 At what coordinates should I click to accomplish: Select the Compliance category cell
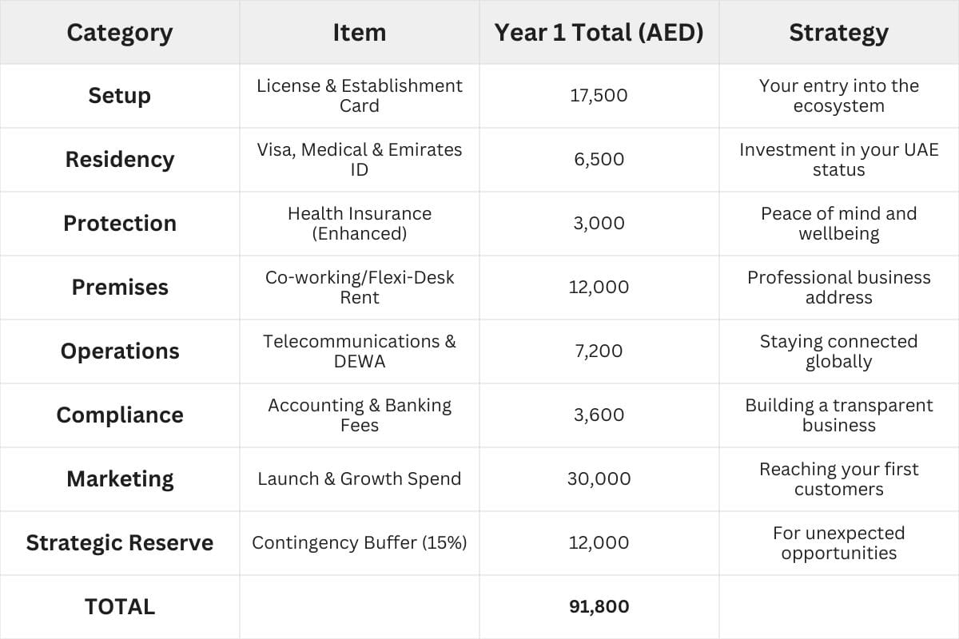(x=119, y=415)
